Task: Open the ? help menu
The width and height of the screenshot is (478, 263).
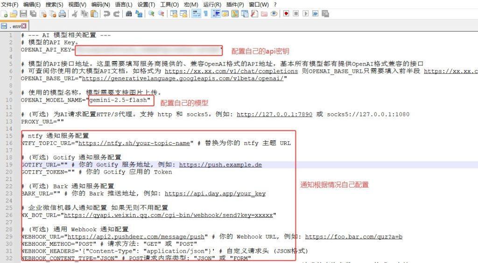Action: [275, 5]
